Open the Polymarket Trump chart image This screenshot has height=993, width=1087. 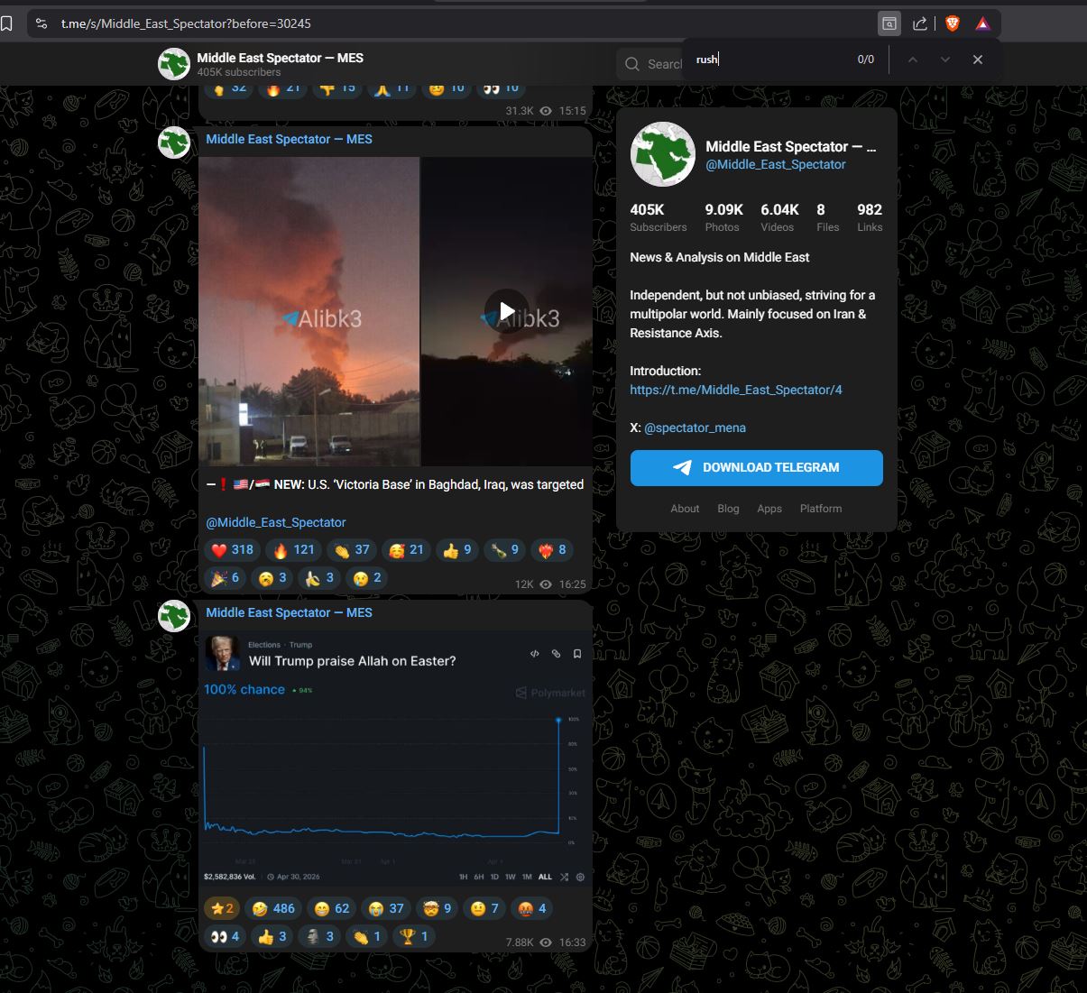coord(395,759)
